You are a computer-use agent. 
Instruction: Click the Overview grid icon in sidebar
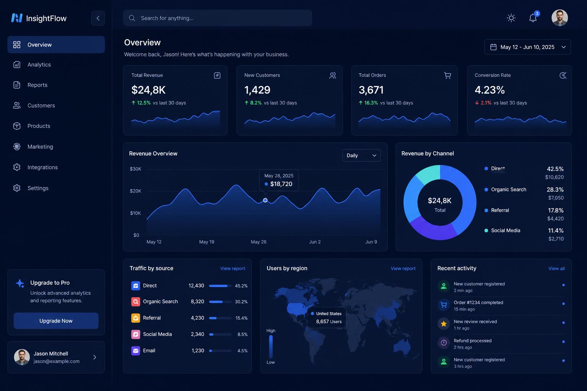pos(17,45)
